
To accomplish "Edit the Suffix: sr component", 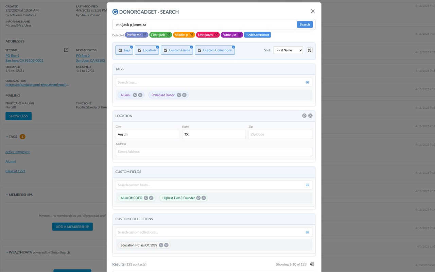I will [x=240, y=35].
